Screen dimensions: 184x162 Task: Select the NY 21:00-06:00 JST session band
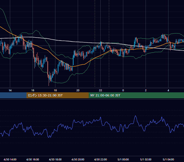pos(136,95)
